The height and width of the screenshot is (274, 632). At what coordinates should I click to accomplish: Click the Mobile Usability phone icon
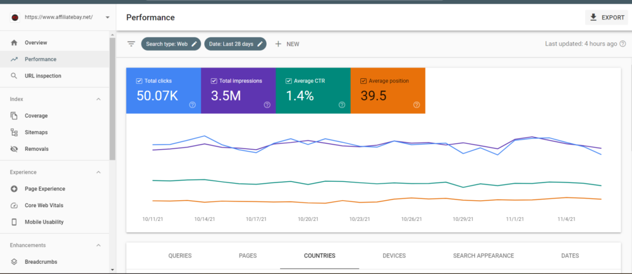tap(14, 222)
